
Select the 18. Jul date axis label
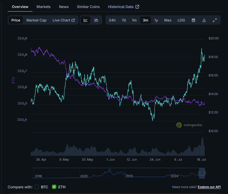pyautogui.click(x=201, y=160)
